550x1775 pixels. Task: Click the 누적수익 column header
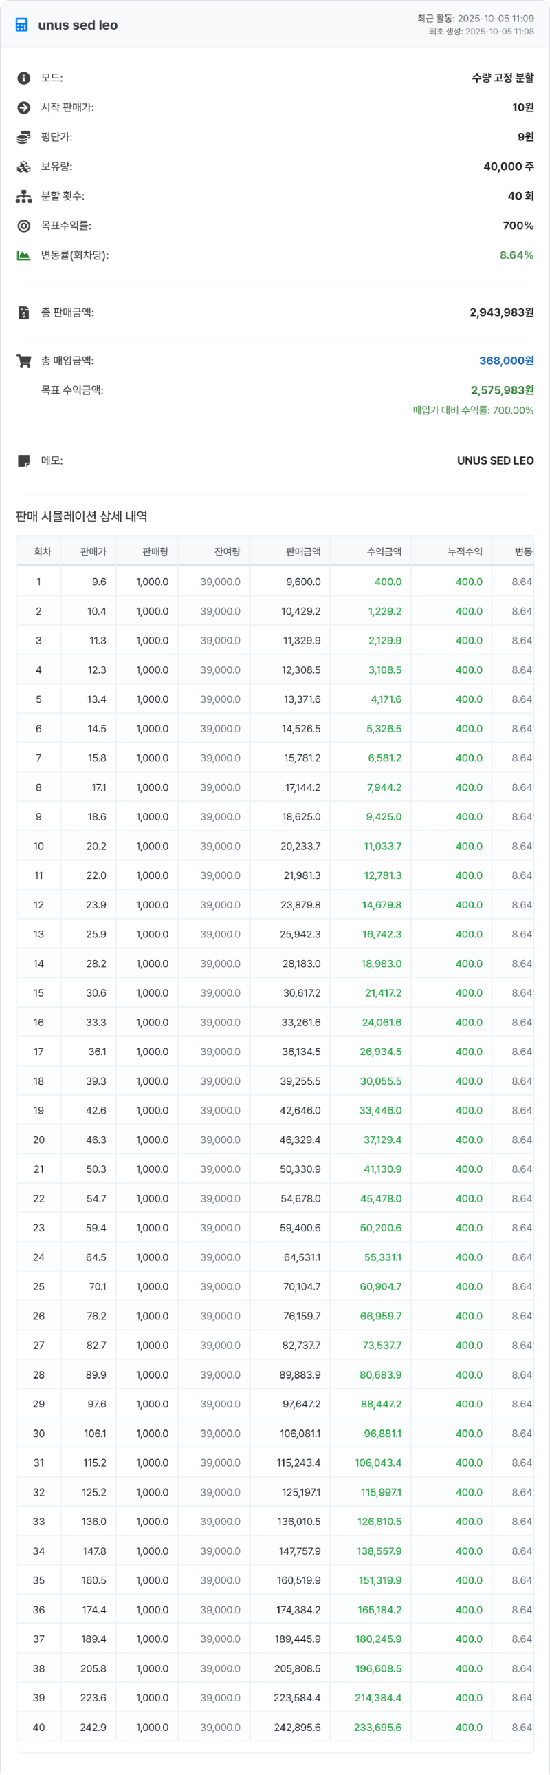465,552
